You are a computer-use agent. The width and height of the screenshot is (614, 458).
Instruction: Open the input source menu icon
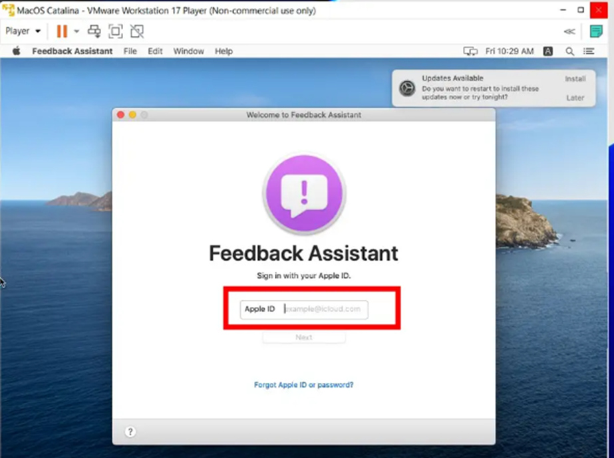click(548, 51)
